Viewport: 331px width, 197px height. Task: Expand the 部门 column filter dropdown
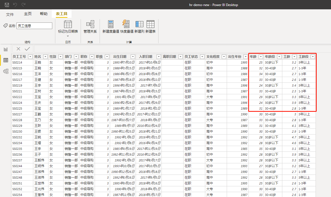tap(76, 57)
